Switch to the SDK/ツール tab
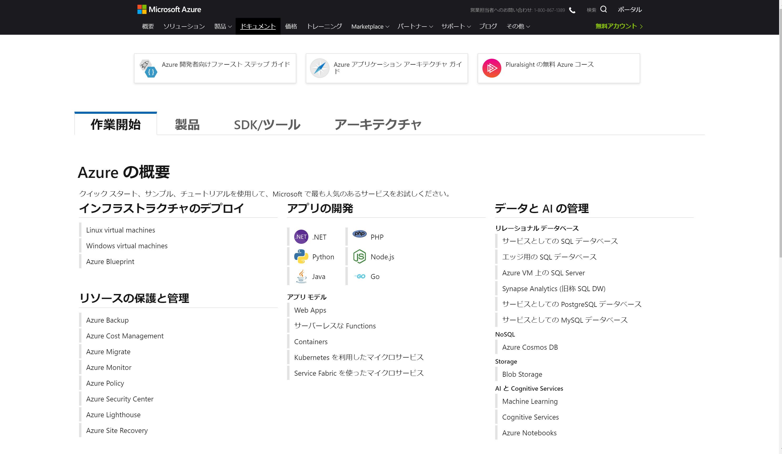The height and width of the screenshot is (454, 782). 267,125
